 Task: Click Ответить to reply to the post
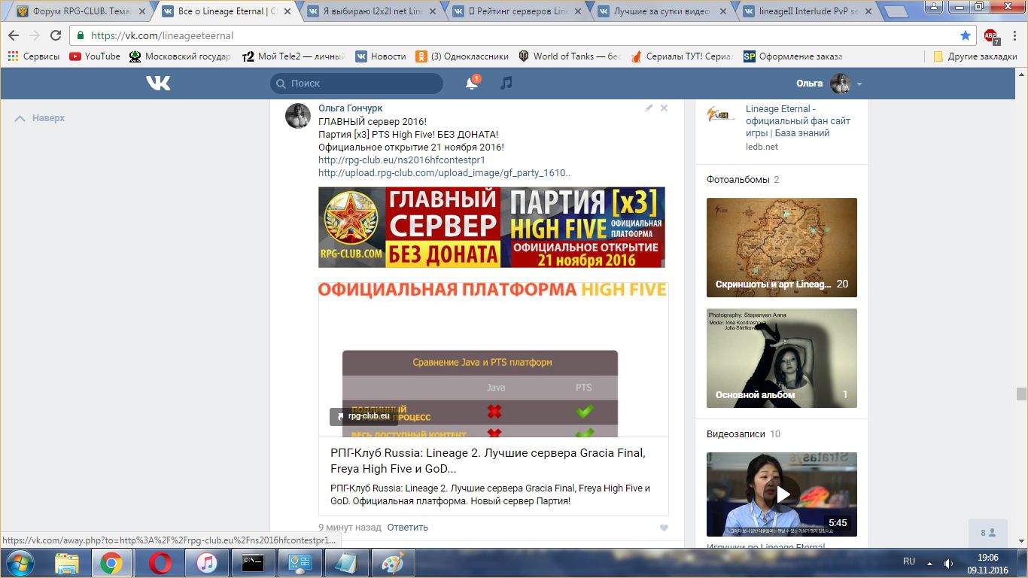click(408, 528)
